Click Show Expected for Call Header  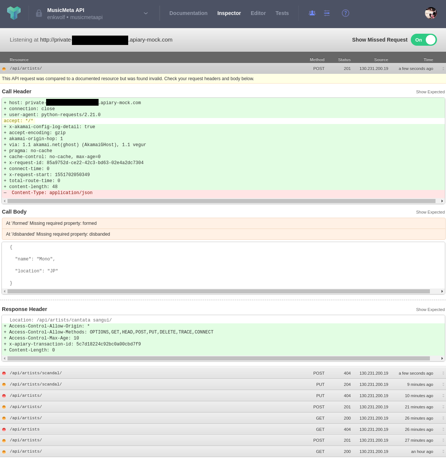pyautogui.click(x=430, y=92)
